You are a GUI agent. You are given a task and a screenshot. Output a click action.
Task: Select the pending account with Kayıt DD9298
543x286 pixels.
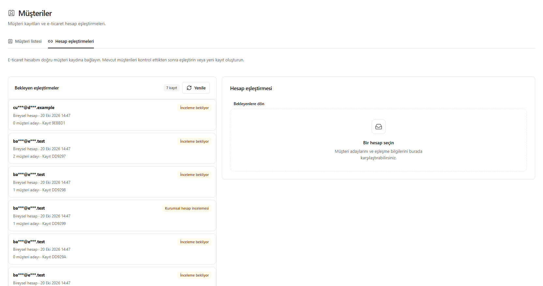pyautogui.click(x=112, y=182)
